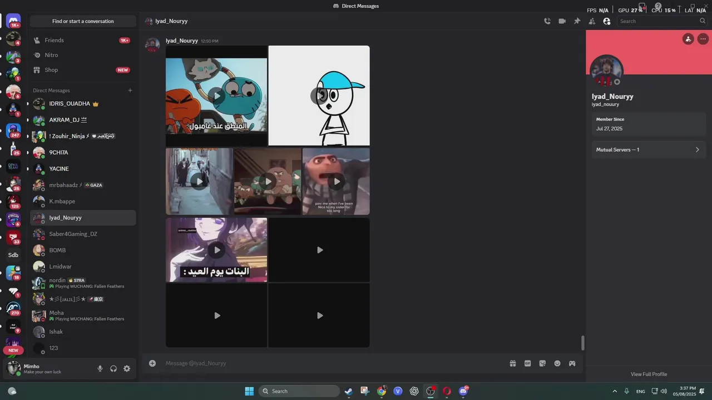Click the message search field in the header
The height and width of the screenshot is (400, 712).
pos(662,21)
